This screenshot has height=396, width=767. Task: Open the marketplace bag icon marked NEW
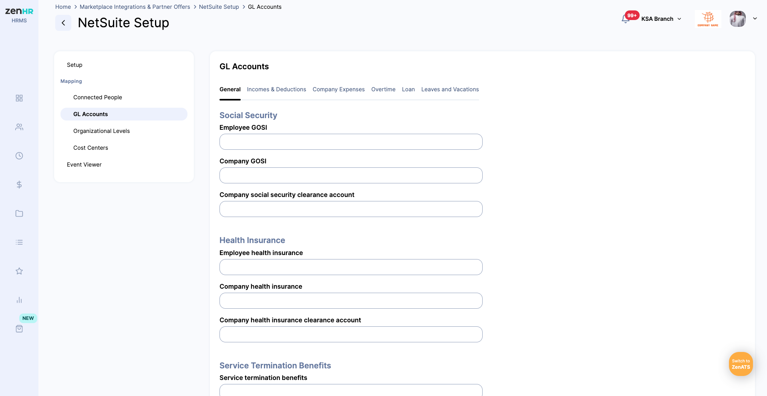[19, 329]
